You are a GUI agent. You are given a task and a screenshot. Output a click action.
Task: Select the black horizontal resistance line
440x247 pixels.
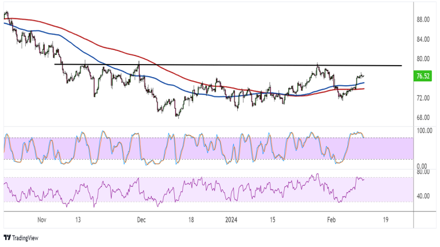pyautogui.click(x=228, y=65)
